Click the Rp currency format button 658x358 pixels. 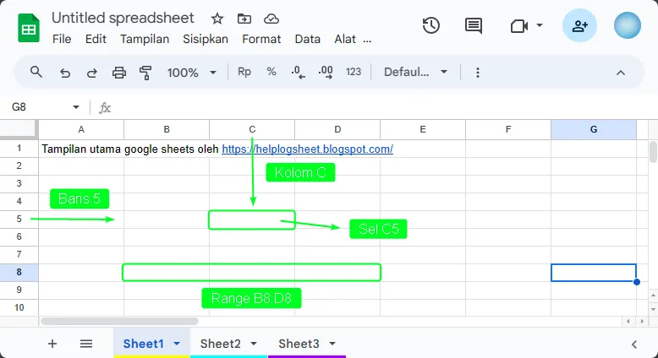point(244,73)
